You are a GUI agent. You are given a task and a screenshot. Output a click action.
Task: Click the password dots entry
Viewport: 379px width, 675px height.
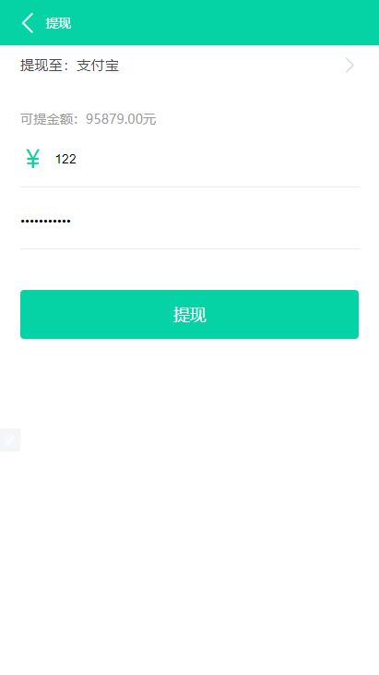(x=45, y=222)
